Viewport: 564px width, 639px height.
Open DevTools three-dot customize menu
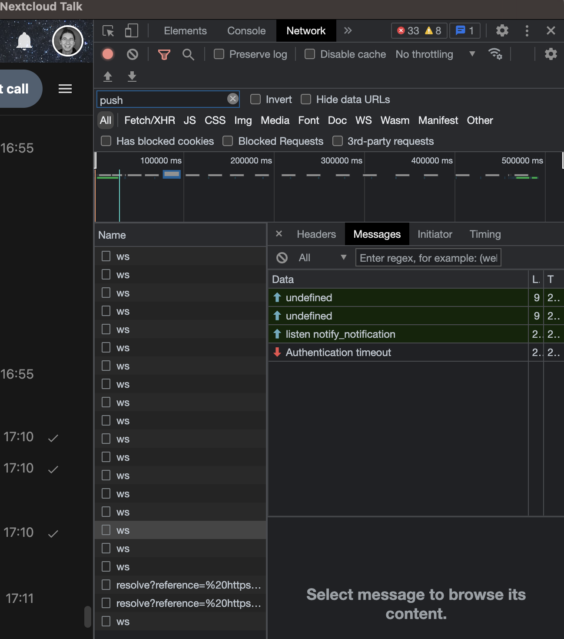tap(527, 30)
